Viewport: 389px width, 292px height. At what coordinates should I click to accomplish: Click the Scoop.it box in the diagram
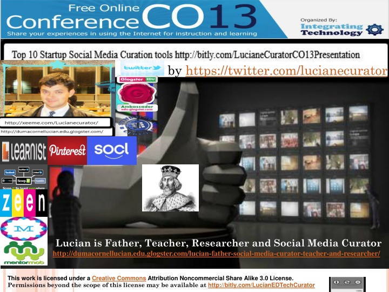coord(24,181)
